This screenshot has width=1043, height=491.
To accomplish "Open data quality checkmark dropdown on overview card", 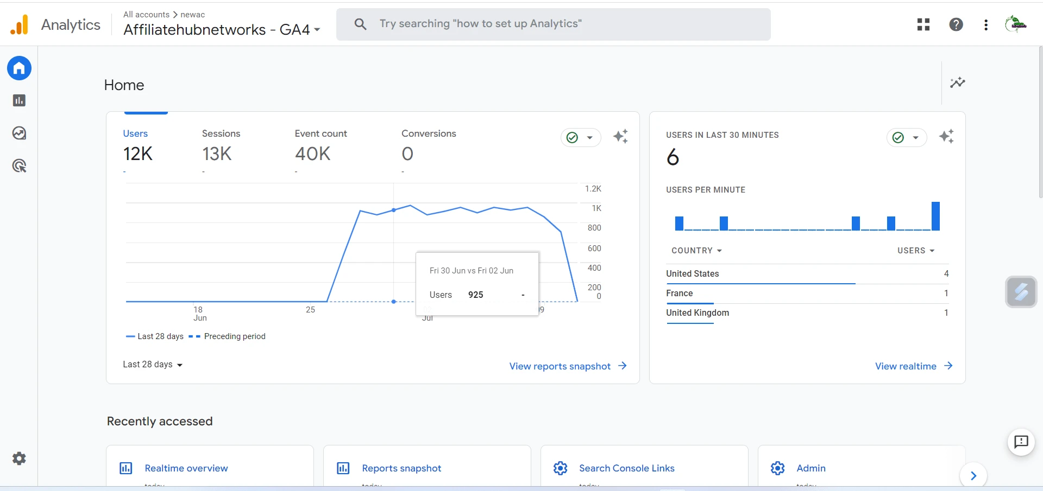I will point(580,138).
